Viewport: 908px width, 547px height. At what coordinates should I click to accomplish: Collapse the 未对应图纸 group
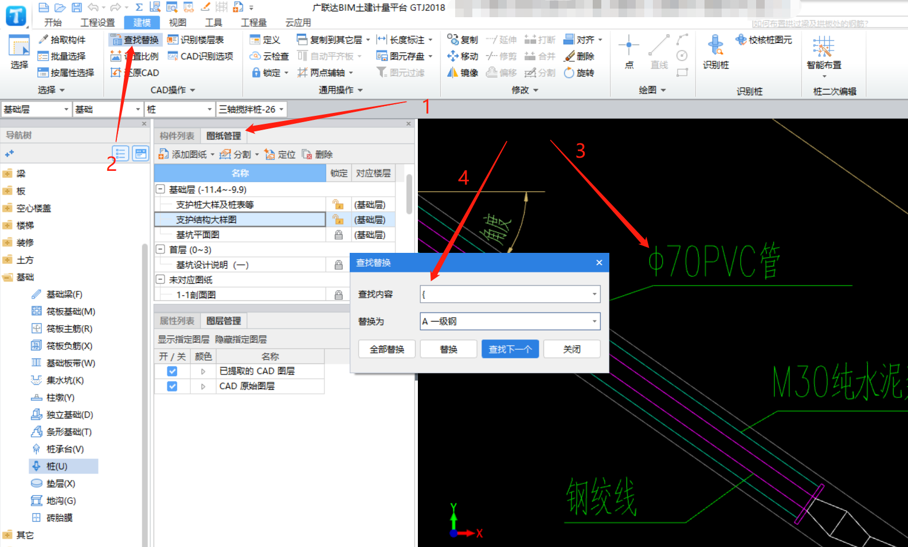pyautogui.click(x=161, y=280)
